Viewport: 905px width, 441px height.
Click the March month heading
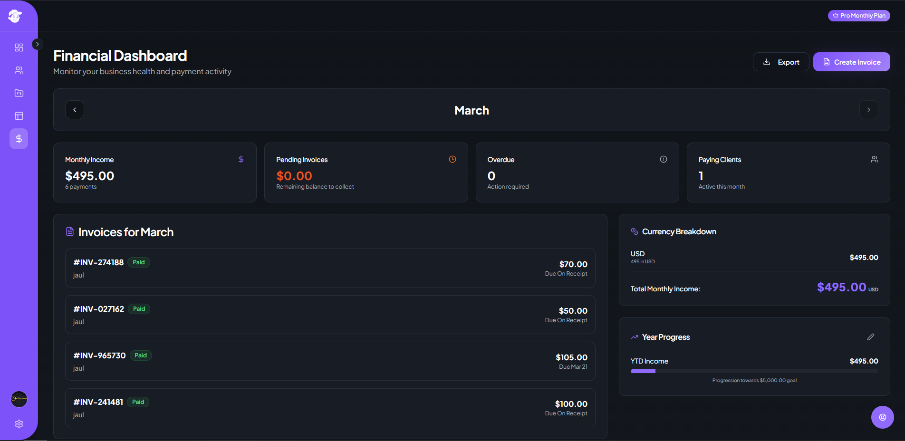(x=472, y=110)
